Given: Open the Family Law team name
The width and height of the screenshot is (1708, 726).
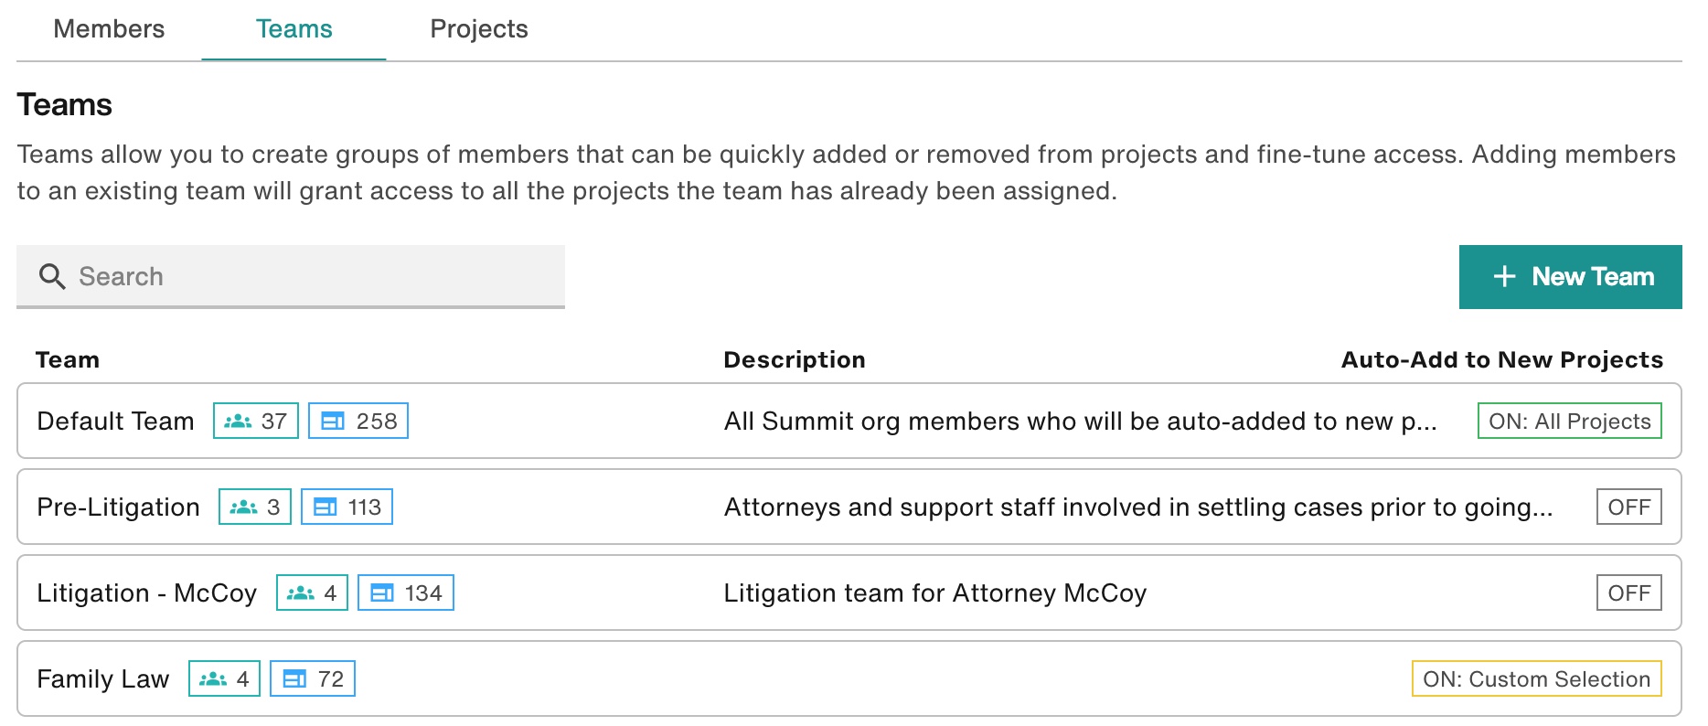Looking at the screenshot, I should coord(103,678).
